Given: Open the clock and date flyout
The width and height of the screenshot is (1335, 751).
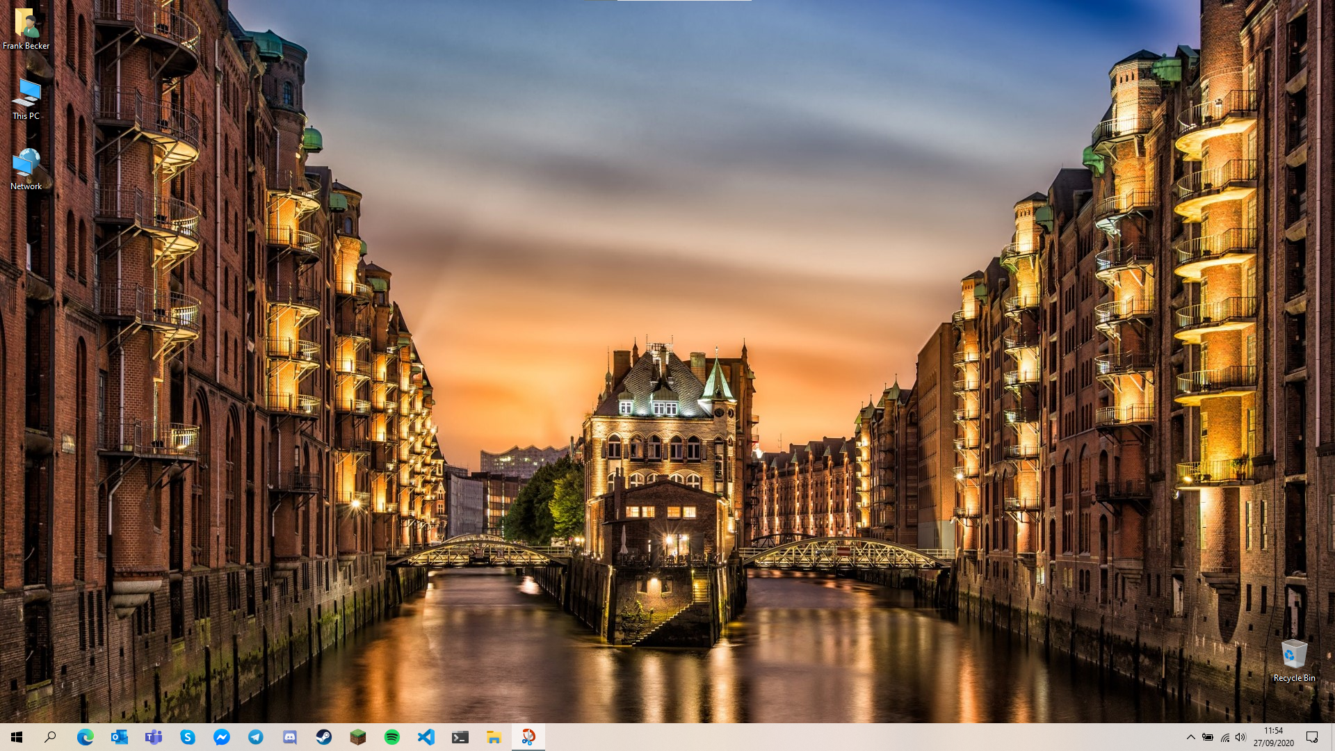Looking at the screenshot, I should tap(1273, 737).
